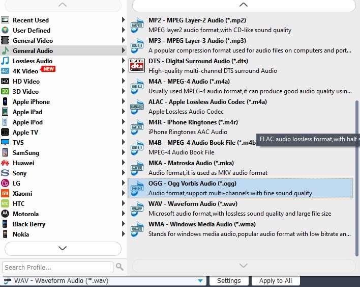Select M4R - iPhone Ringtones format
Viewport: 360px width, 287px height.
click(x=241, y=127)
